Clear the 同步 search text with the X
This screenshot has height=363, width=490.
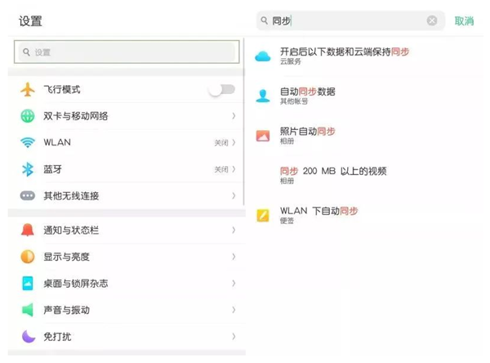(x=432, y=21)
